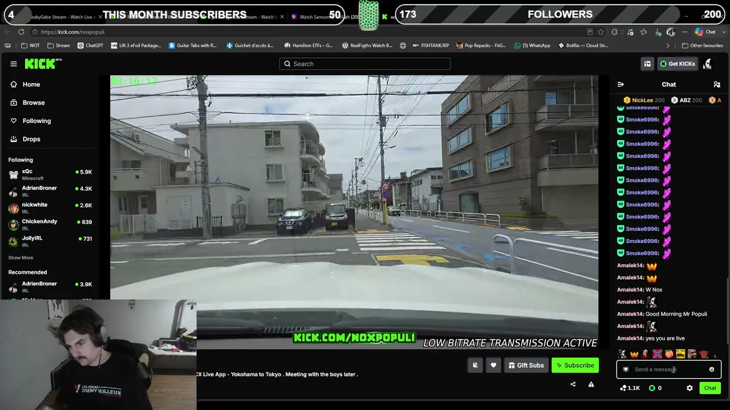Focus the Kick Search field
730x410 pixels.
[365, 64]
